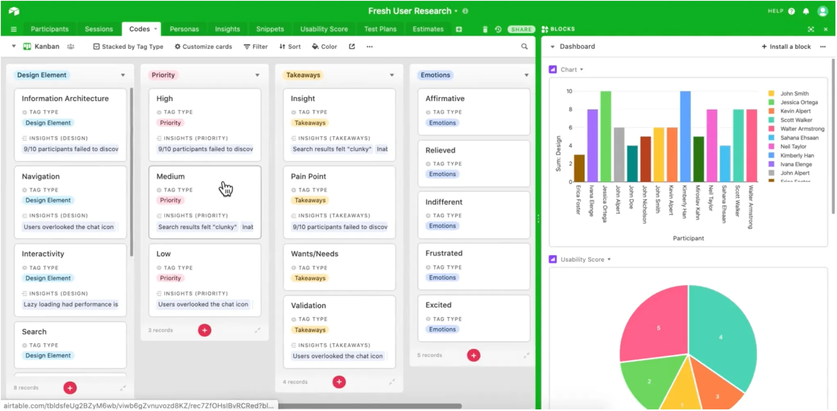
Task: Open search with the magnifier icon
Action: 524,46
